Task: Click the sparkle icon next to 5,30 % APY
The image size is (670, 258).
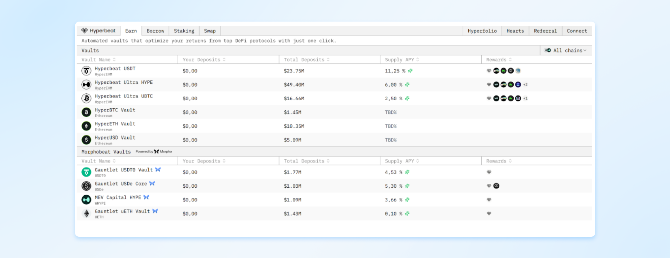Action: tap(407, 186)
